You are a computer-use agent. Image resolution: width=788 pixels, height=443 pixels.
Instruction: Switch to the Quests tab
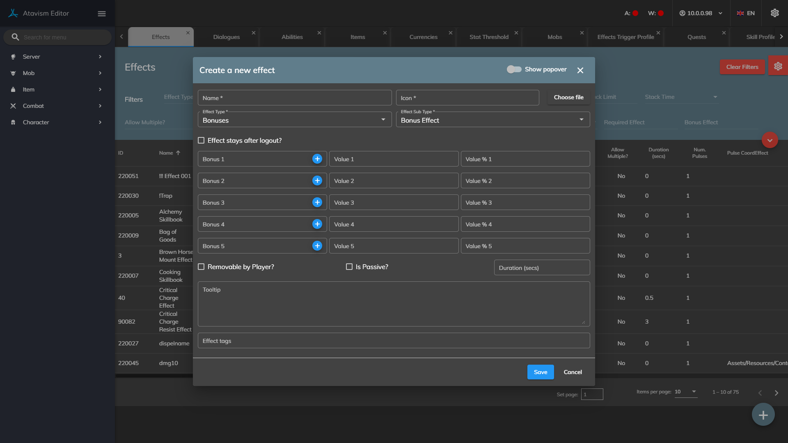(x=696, y=37)
